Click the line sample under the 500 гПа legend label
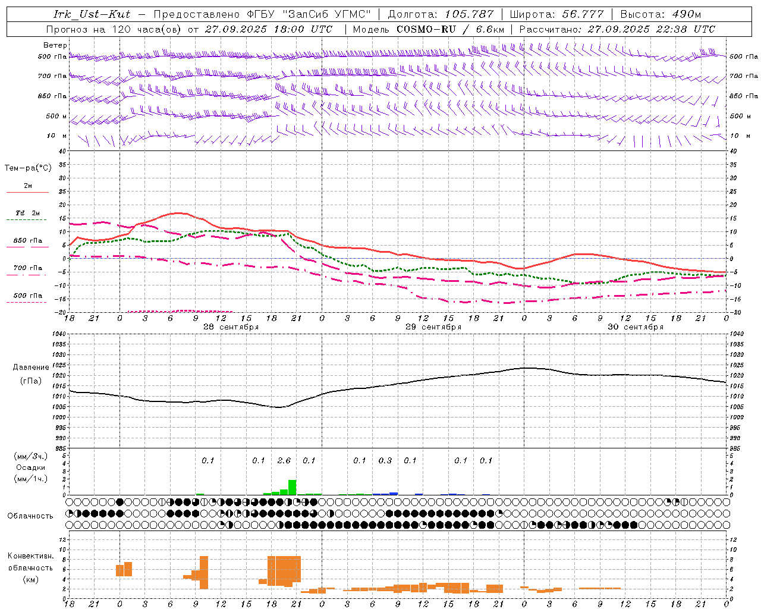Viewport: 761px width, 609px height. 26,303
